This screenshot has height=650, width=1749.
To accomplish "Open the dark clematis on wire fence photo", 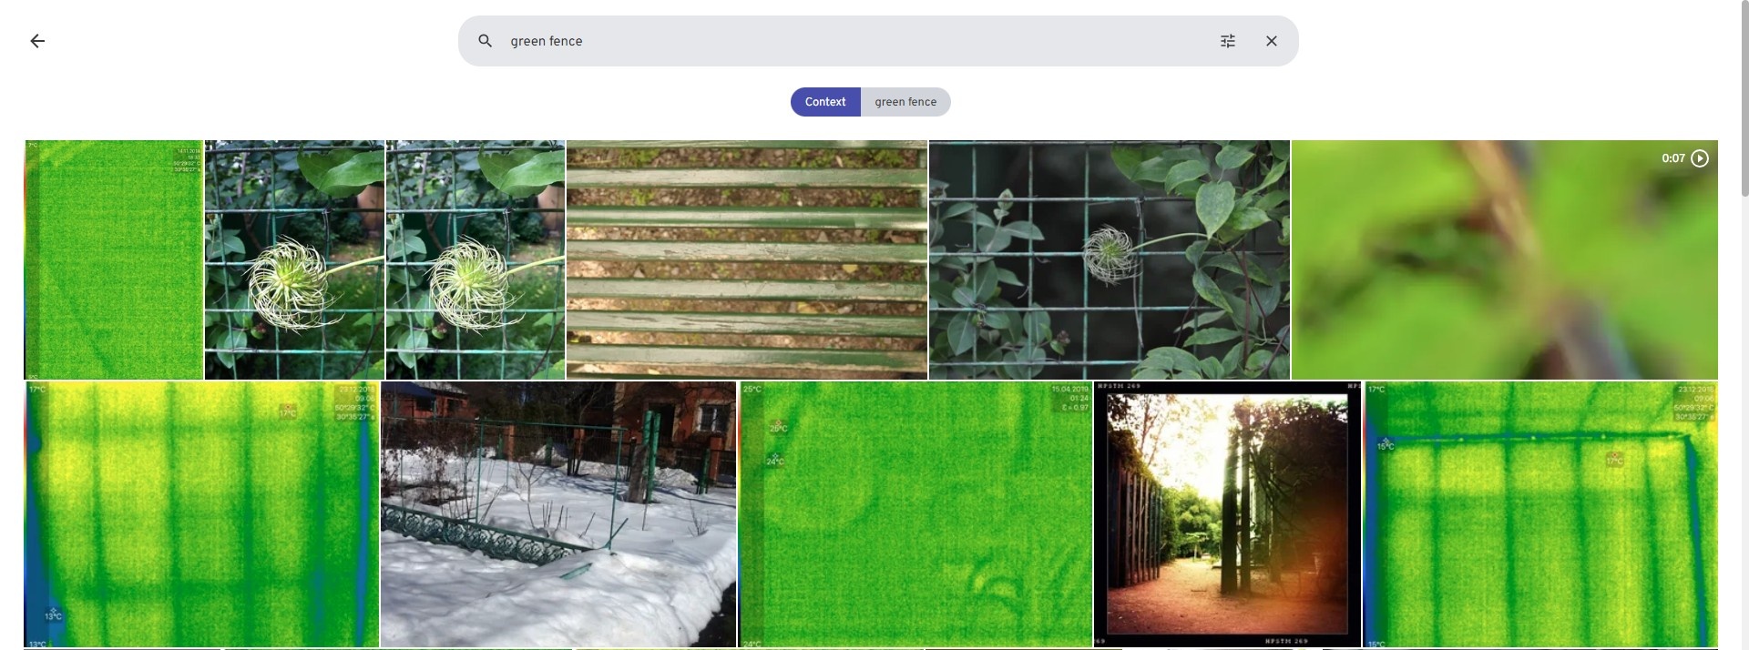I will click(x=1109, y=259).
